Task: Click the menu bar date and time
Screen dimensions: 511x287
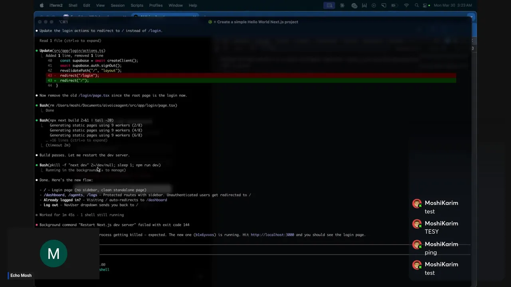Action: click(x=453, y=5)
